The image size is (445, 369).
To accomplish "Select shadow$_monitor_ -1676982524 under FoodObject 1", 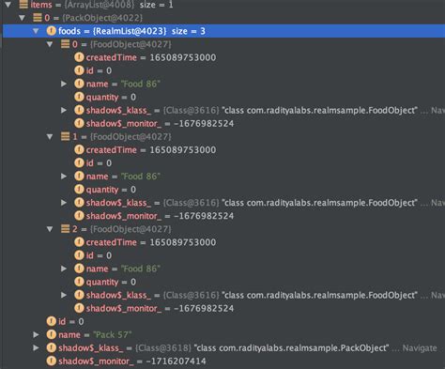I will pyautogui.click(x=160, y=216).
